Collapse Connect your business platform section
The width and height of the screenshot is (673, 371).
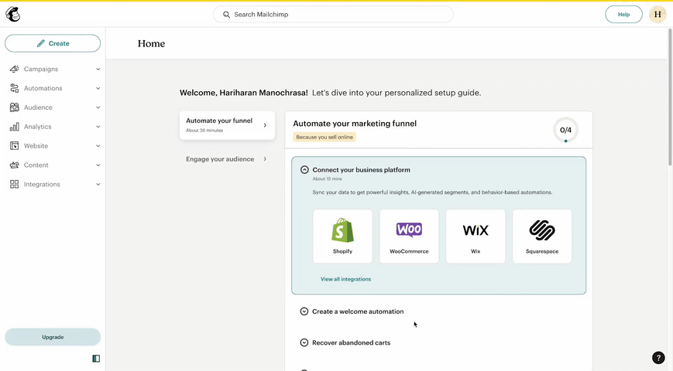(x=304, y=169)
